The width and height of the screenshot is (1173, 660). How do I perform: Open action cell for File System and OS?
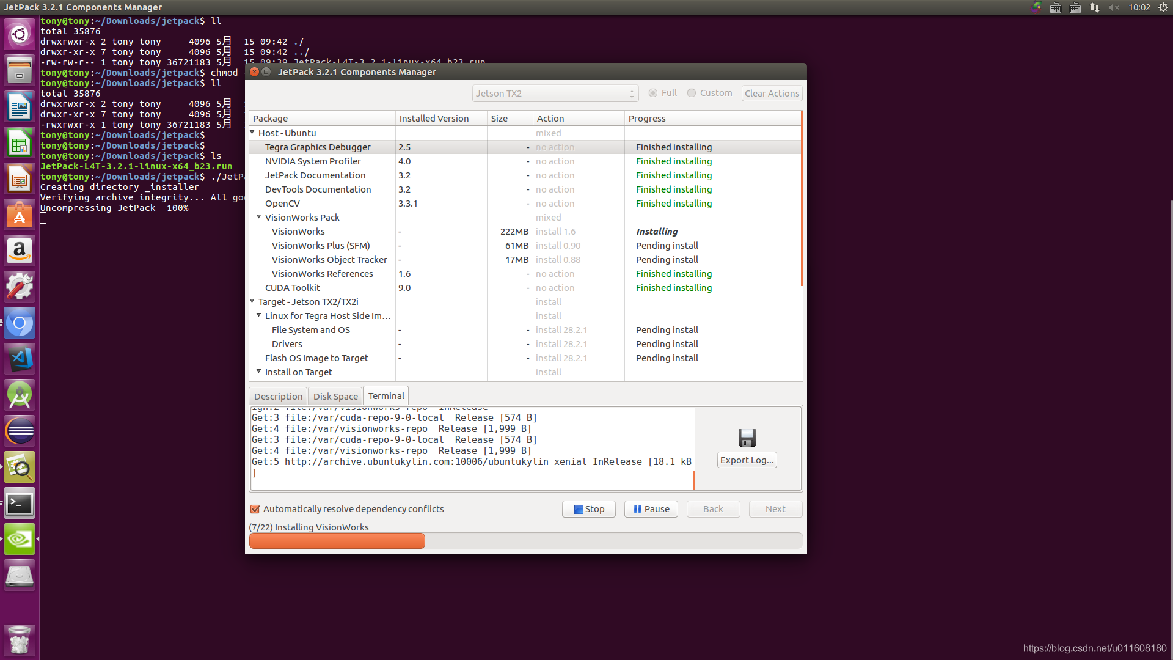click(x=578, y=330)
